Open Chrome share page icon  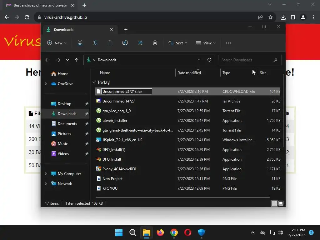tap(260, 17)
